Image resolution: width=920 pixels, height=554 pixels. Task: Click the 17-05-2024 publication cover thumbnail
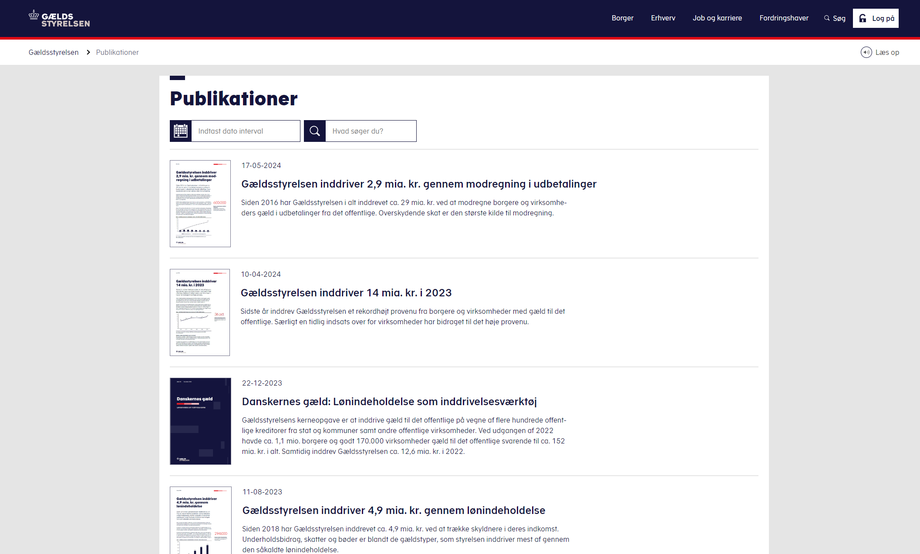click(200, 204)
